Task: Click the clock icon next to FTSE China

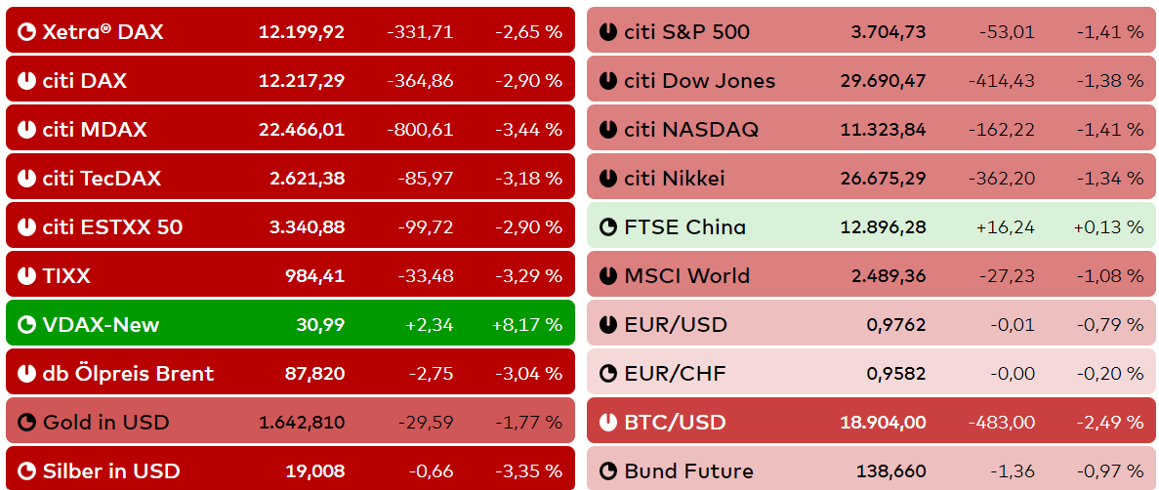Action: pos(607,227)
